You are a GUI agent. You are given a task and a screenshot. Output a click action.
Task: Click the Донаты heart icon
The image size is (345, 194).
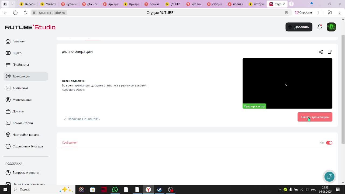(x=8, y=111)
